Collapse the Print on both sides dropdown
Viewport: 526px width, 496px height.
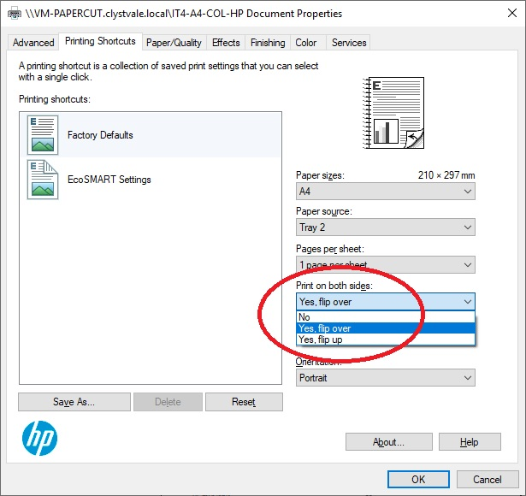point(386,302)
